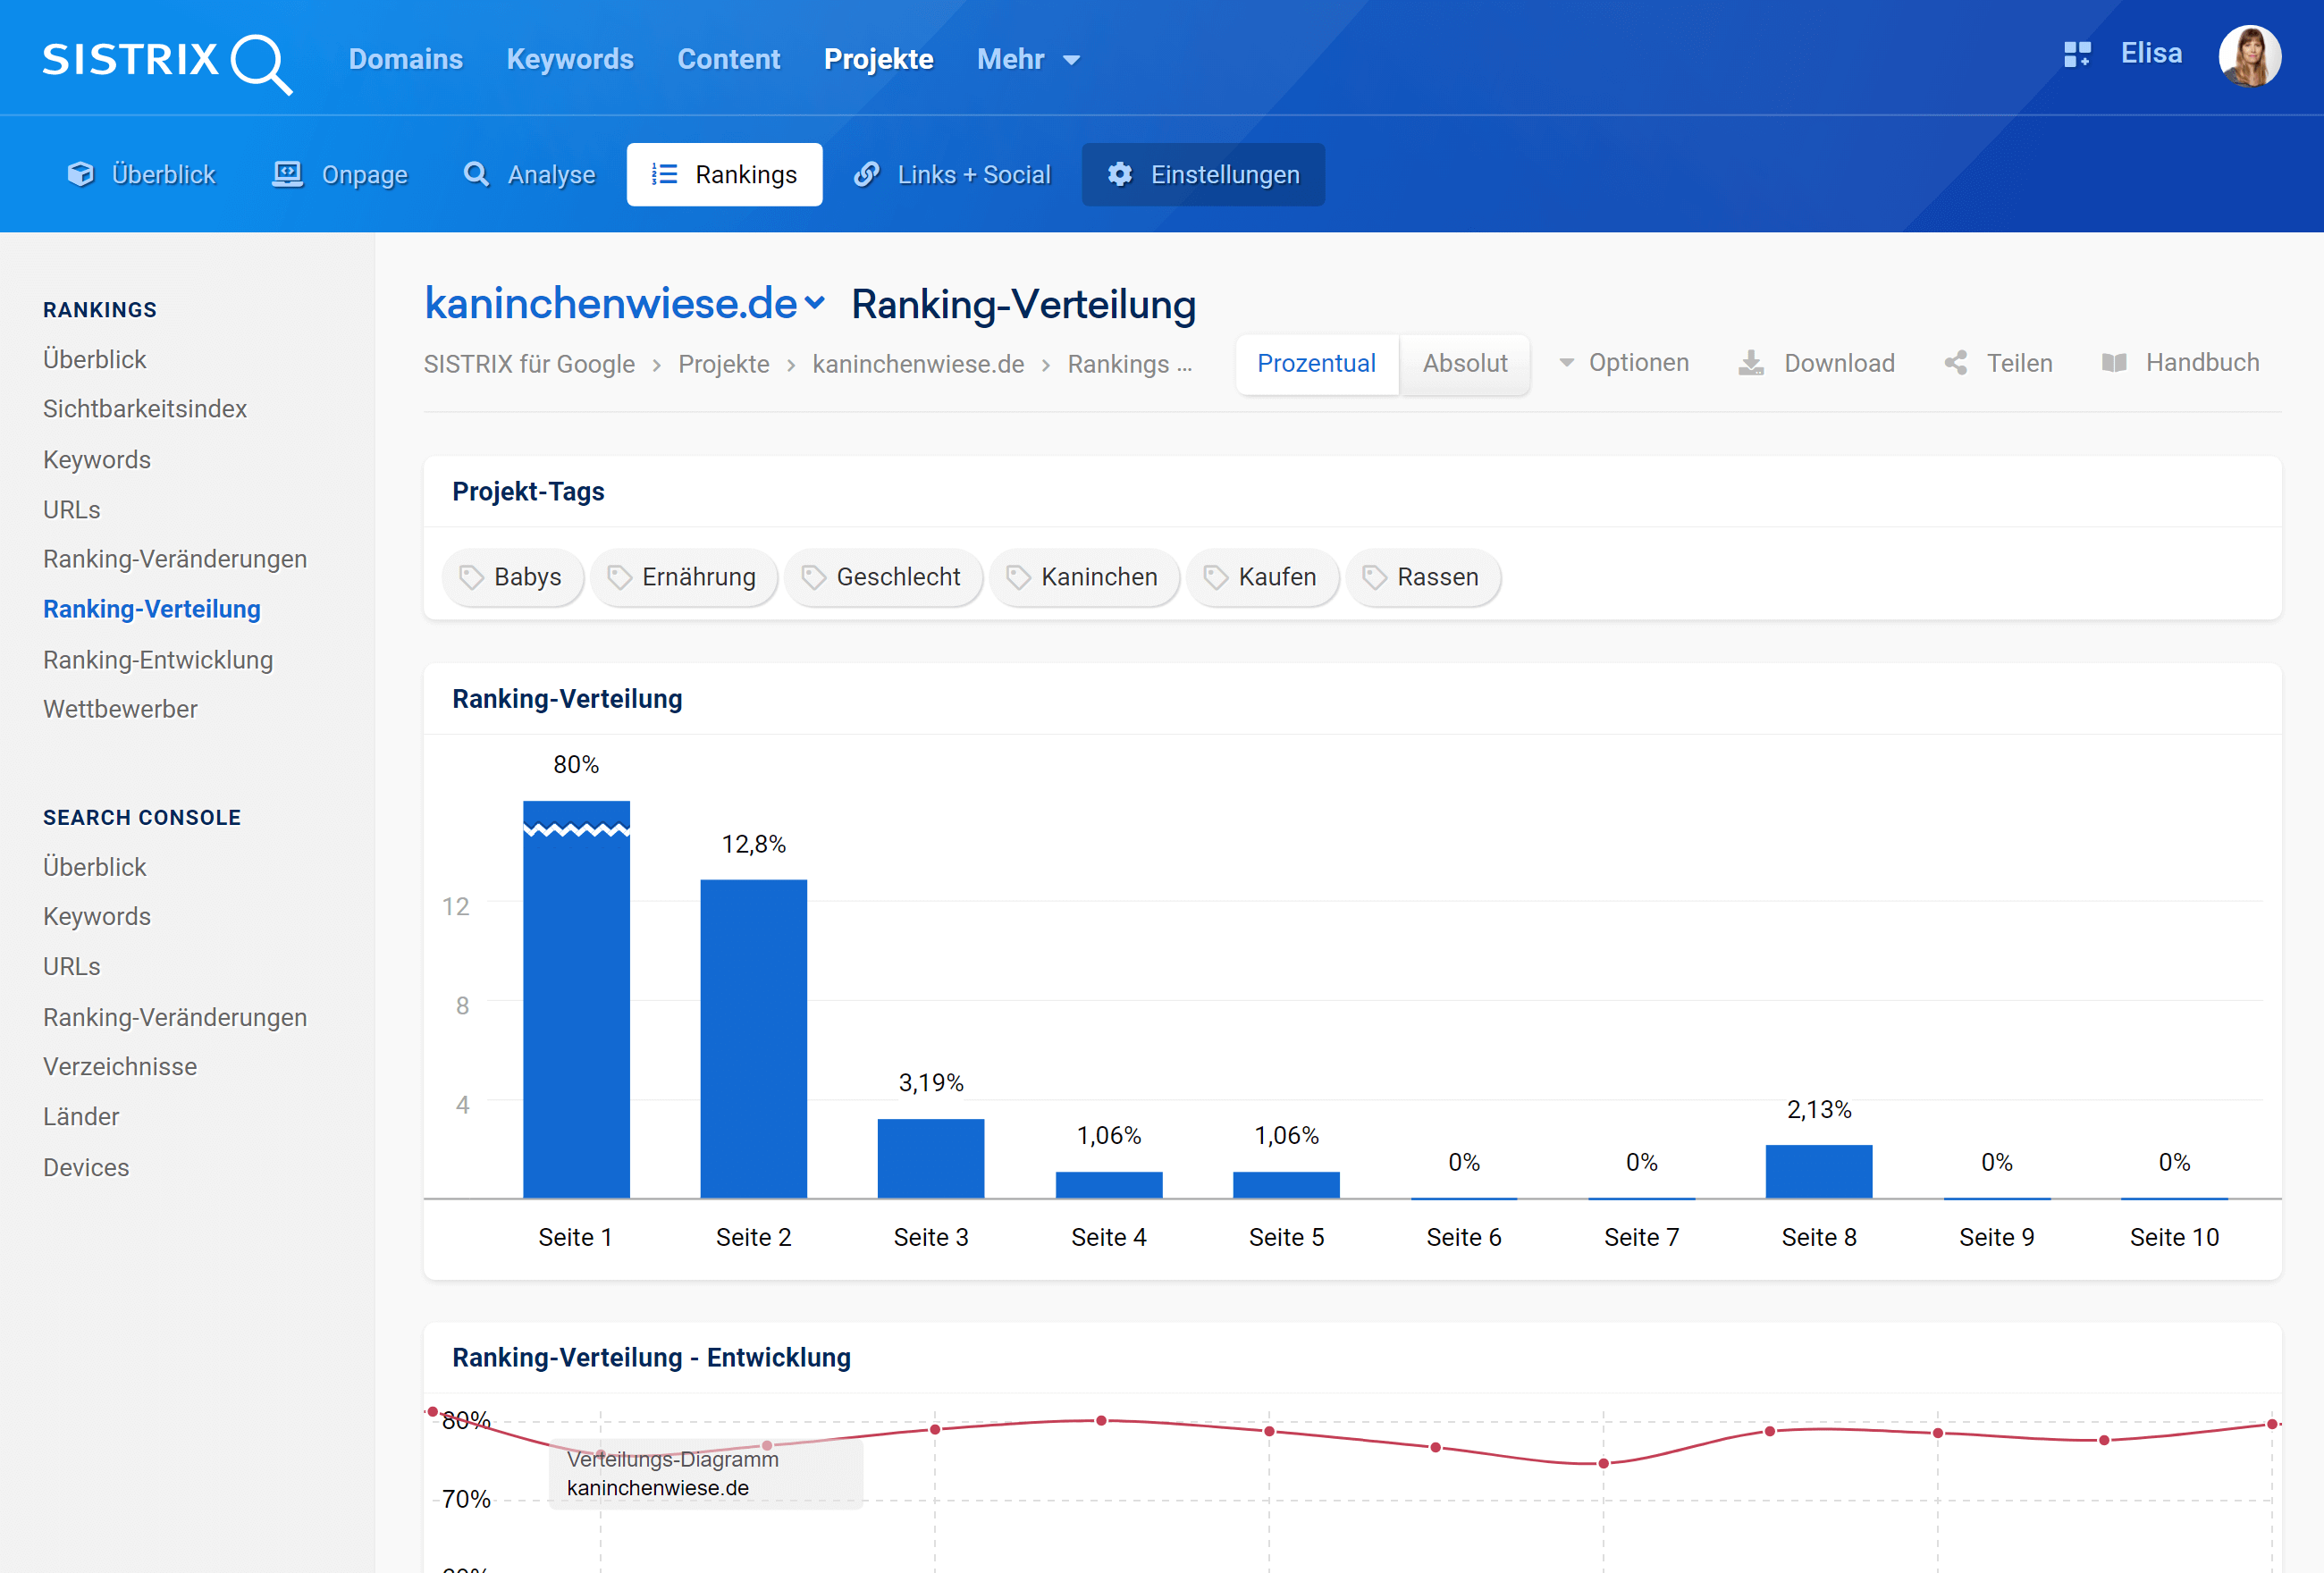Click the Onpage monitor icon
The width and height of the screenshot is (2324, 1573).
[x=288, y=174]
